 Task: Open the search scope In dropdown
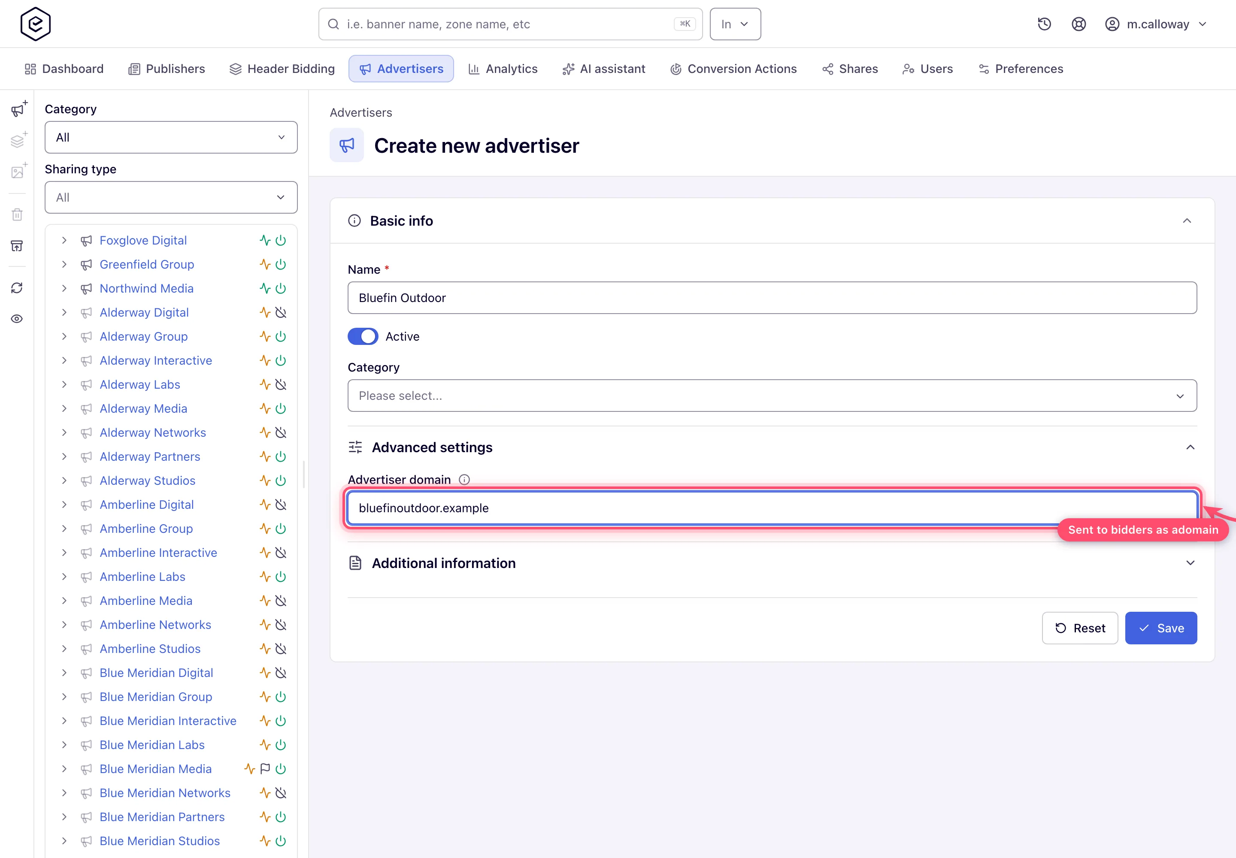[x=735, y=24]
